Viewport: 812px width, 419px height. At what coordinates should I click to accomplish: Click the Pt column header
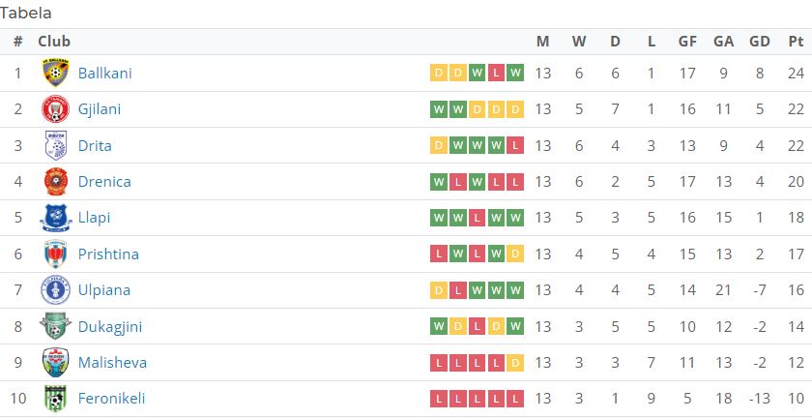[x=796, y=42]
